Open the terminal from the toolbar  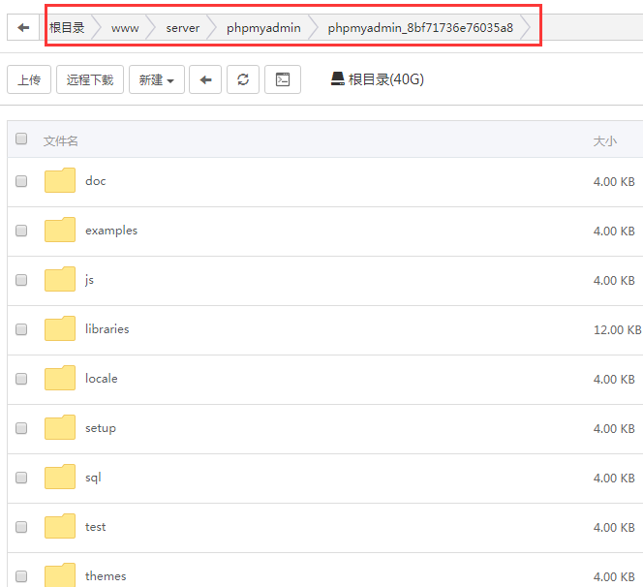283,79
